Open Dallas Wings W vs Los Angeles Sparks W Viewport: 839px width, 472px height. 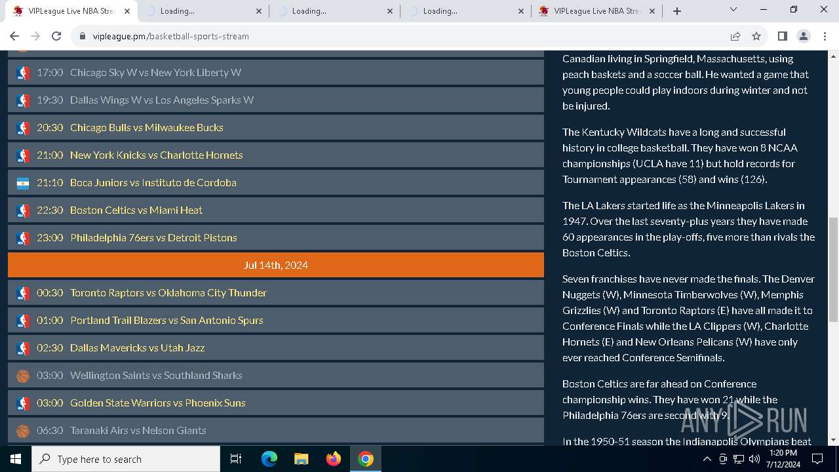[276, 100]
